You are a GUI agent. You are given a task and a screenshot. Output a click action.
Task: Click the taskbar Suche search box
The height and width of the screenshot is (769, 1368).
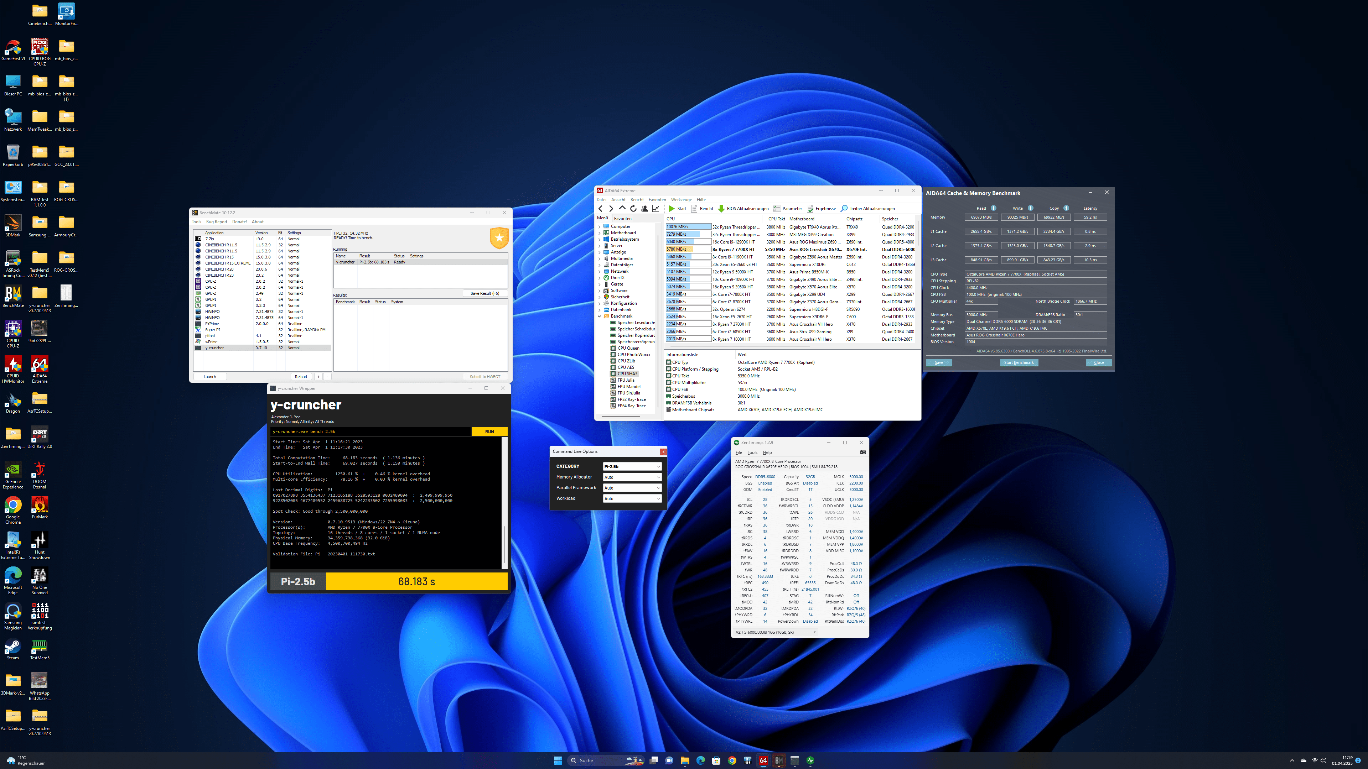point(605,760)
